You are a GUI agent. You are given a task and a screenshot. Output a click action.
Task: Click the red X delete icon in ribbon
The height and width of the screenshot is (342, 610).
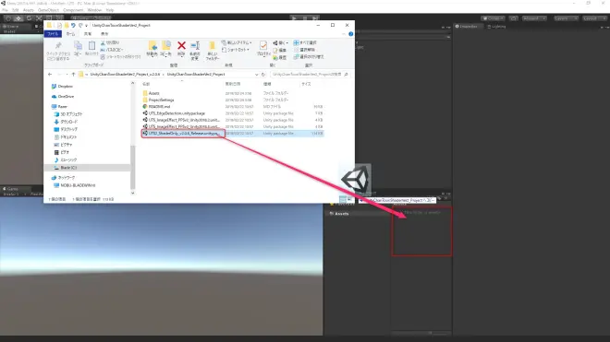(181, 46)
